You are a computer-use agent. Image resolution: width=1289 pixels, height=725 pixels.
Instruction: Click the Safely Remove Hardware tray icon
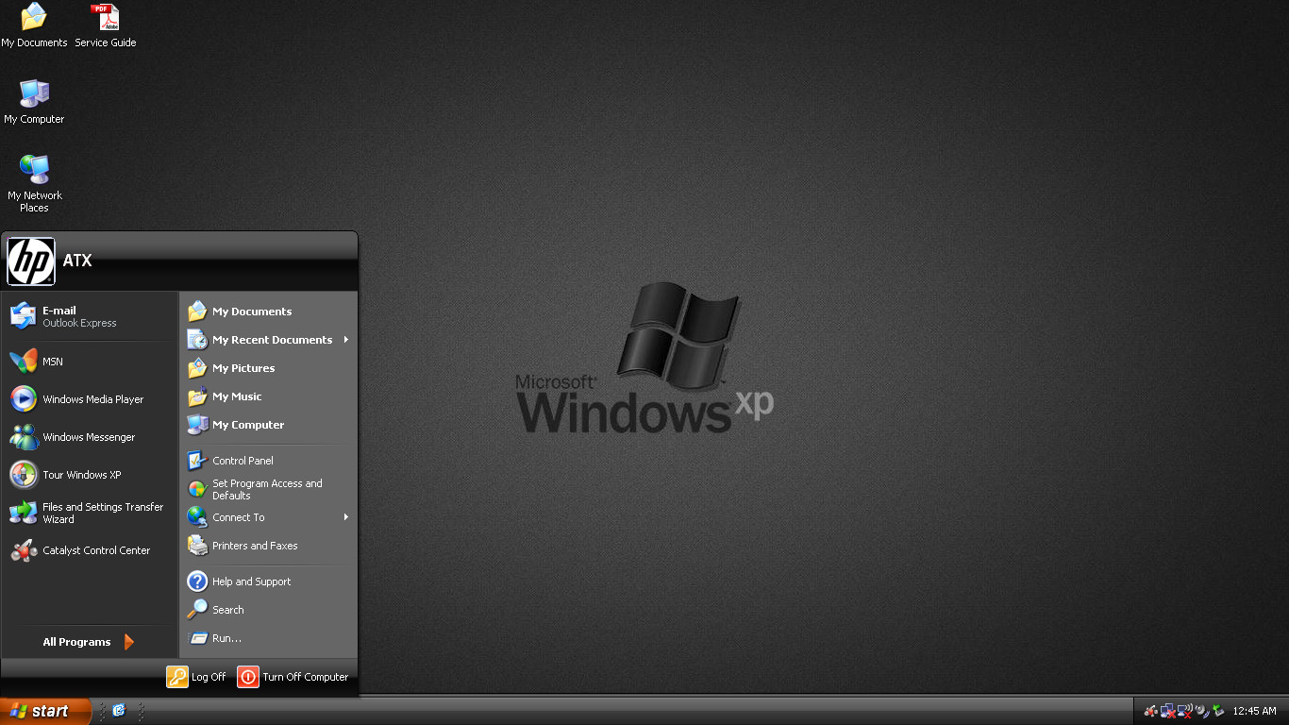(x=1217, y=711)
